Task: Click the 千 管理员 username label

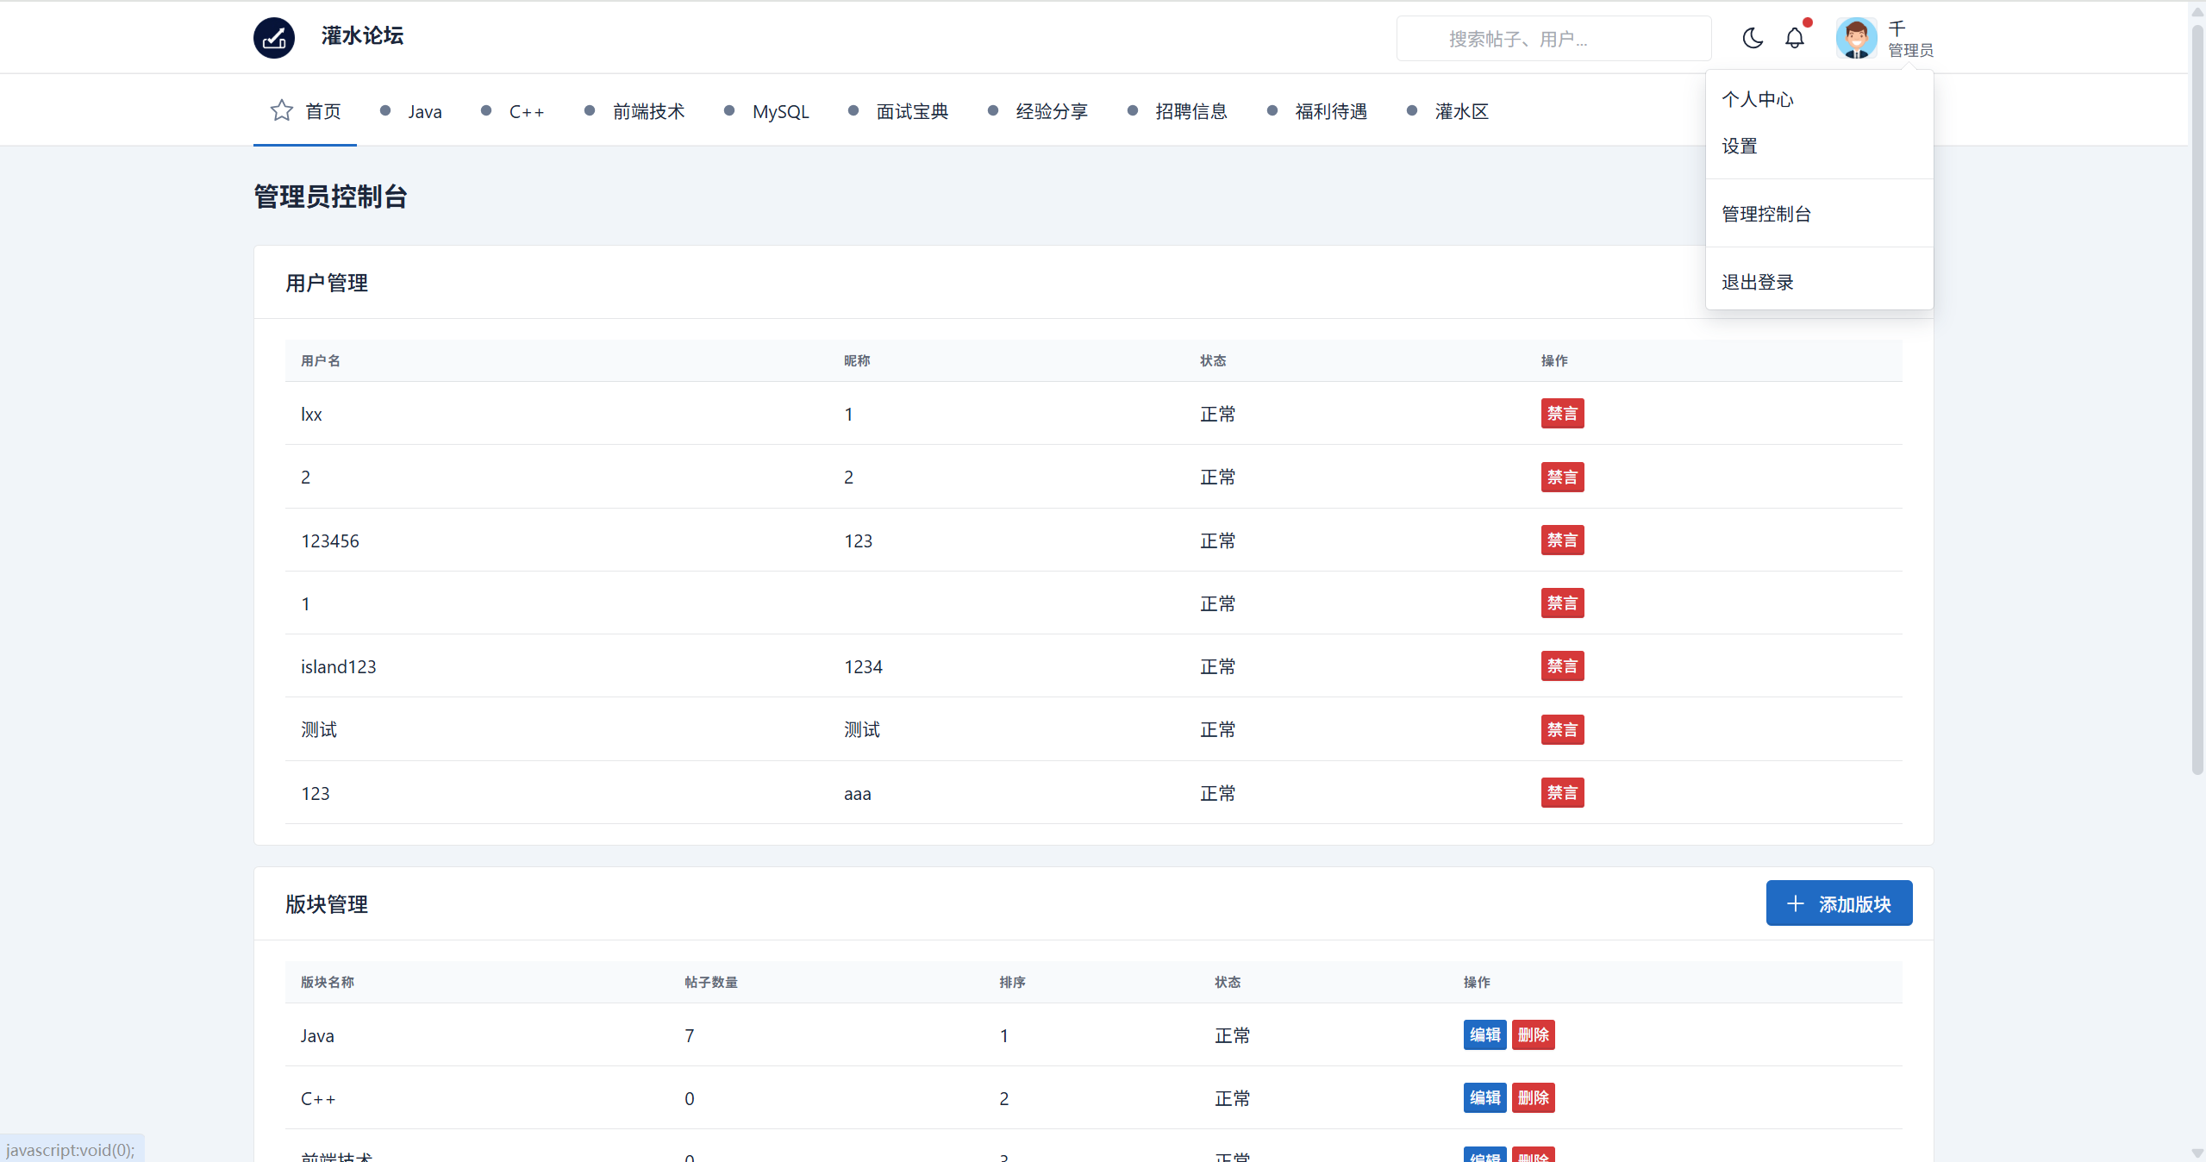Action: pos(1910,39)
